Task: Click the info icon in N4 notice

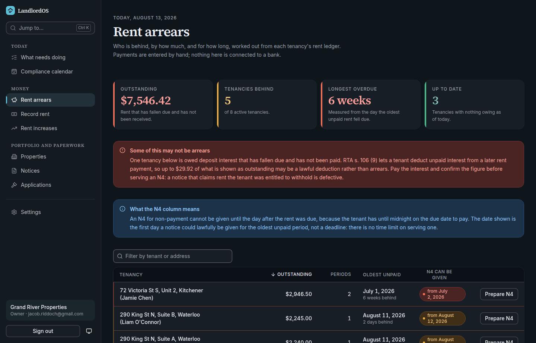Action: [x=122, y=209]
